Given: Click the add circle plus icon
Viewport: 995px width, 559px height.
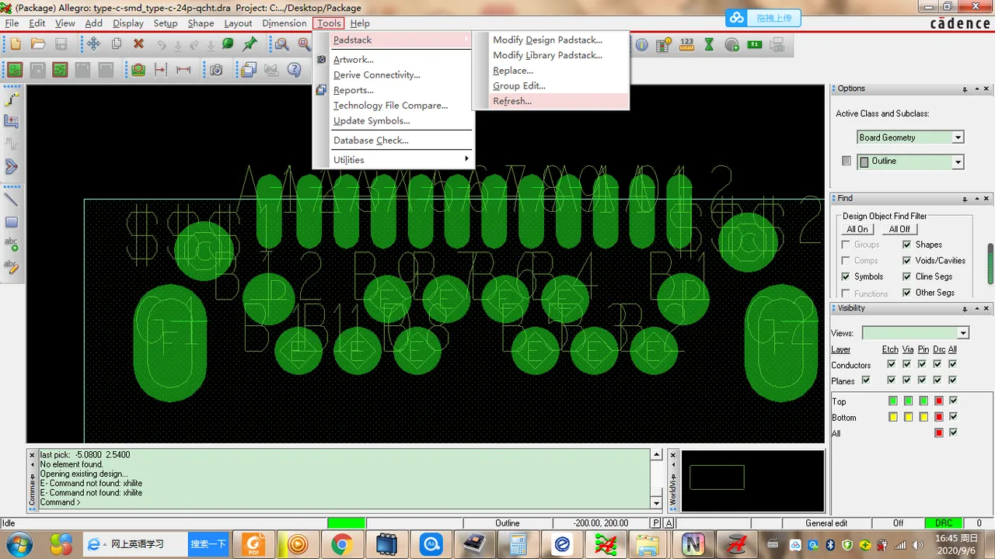Looking at the screenshot, I should [732, 44].
